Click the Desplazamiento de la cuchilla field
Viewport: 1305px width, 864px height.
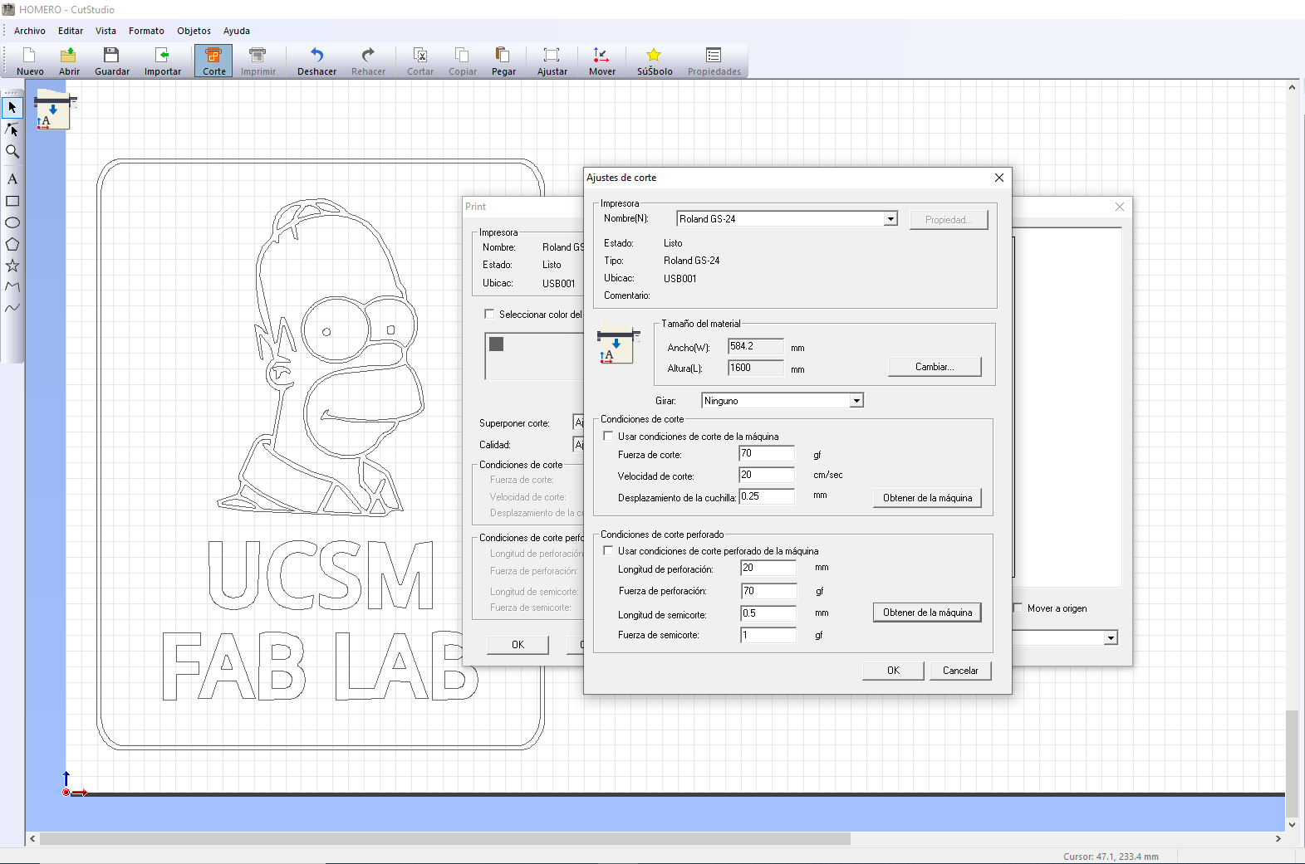point(767,496)
